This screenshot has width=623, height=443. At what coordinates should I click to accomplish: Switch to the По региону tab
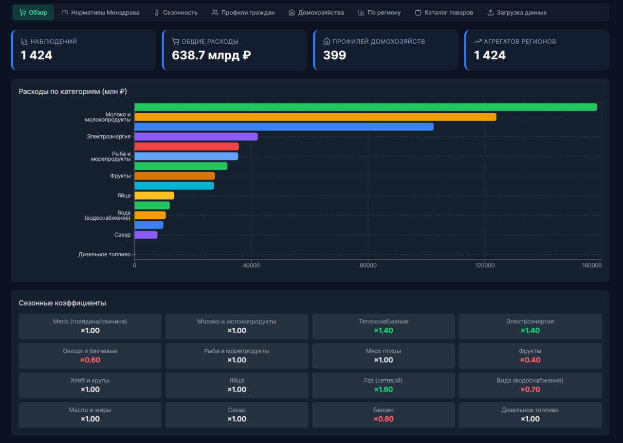tap(379, 13)
